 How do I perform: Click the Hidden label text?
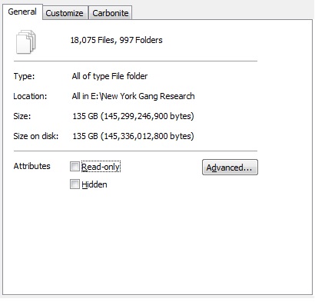point(94,184)
